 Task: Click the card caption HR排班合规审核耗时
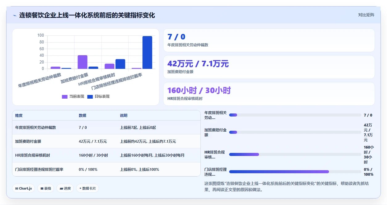[185, 98]
